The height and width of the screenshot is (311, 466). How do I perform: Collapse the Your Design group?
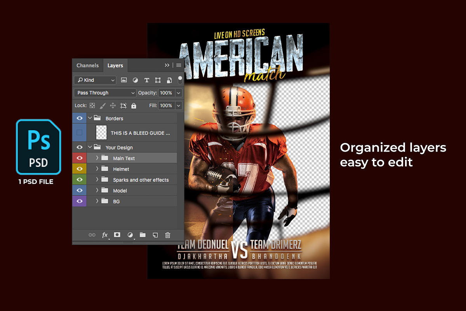click(x=90, y=147)
